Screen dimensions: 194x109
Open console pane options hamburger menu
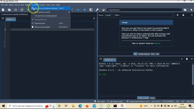[x=192, y=59]
